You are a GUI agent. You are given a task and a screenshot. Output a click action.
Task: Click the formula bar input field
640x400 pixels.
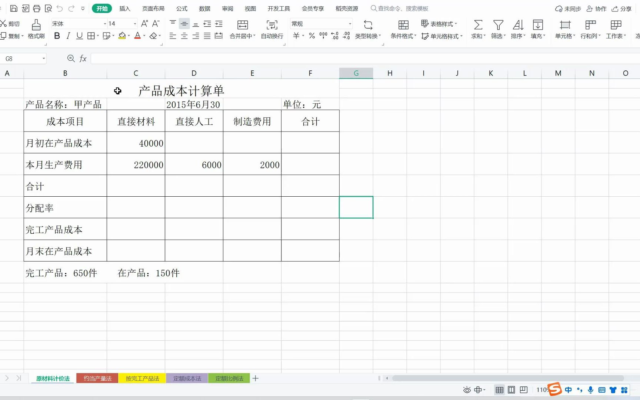[365, 59]
